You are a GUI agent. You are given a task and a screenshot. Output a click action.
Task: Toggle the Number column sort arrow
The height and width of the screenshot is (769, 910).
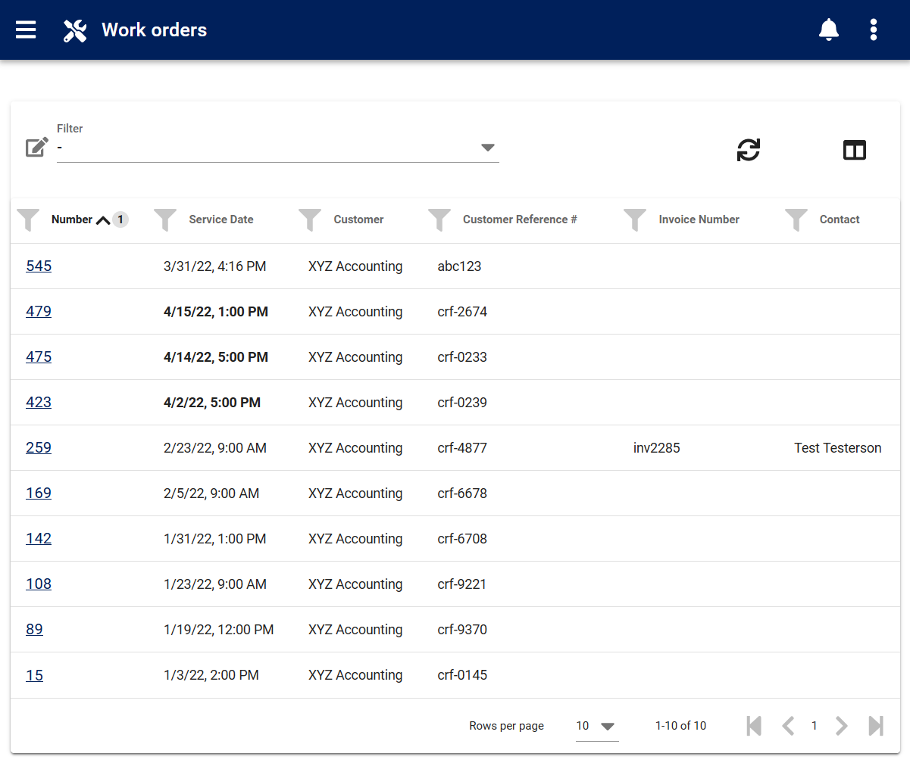pyautogui.click(x=104, y=220)
